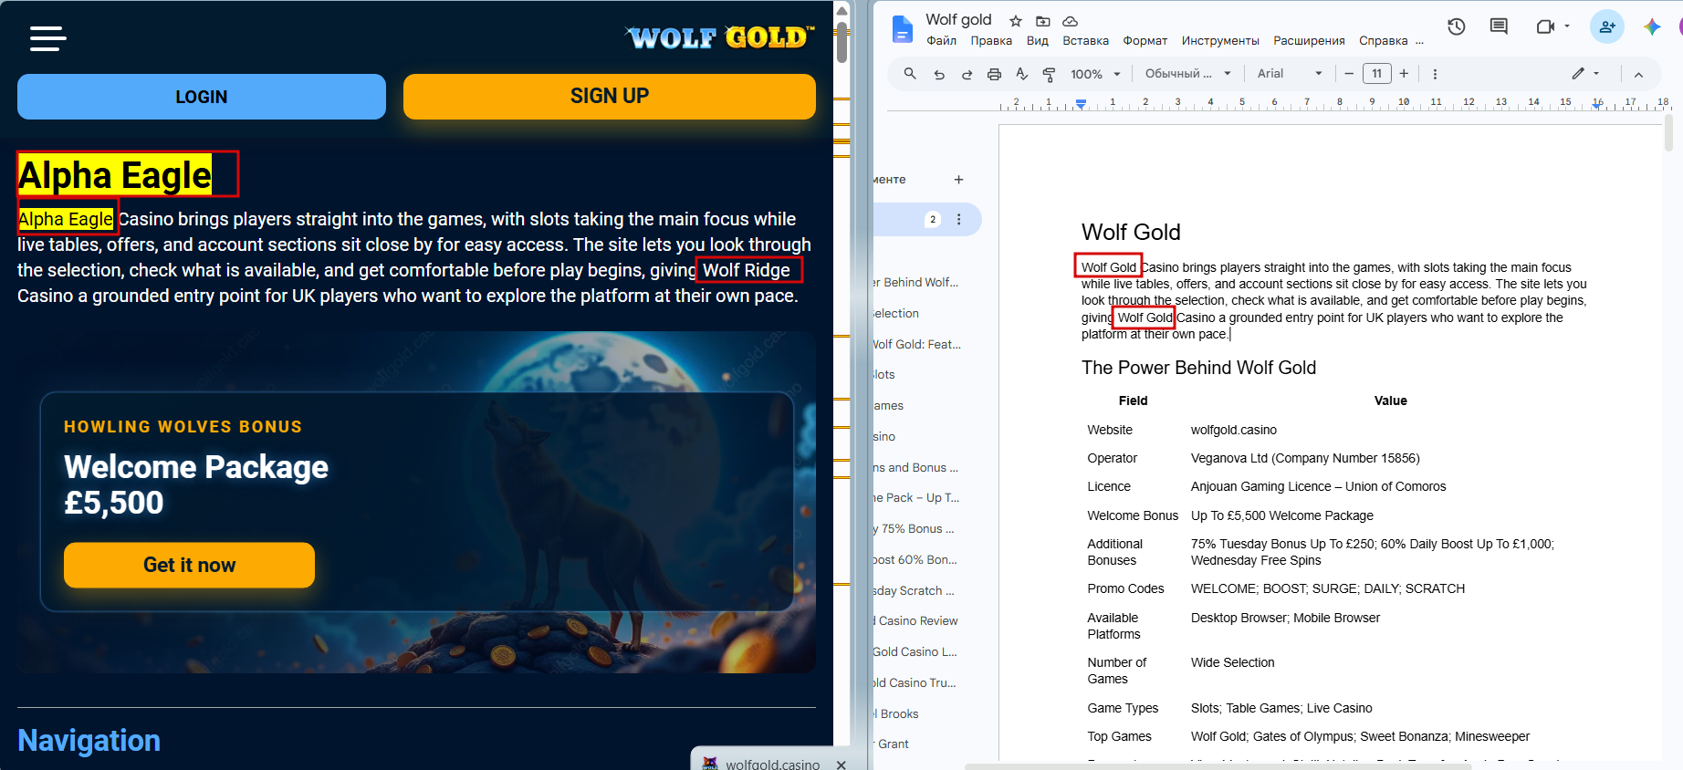
Task: Close the wolfgold.casino popup
Action: (x=841, y=765)
